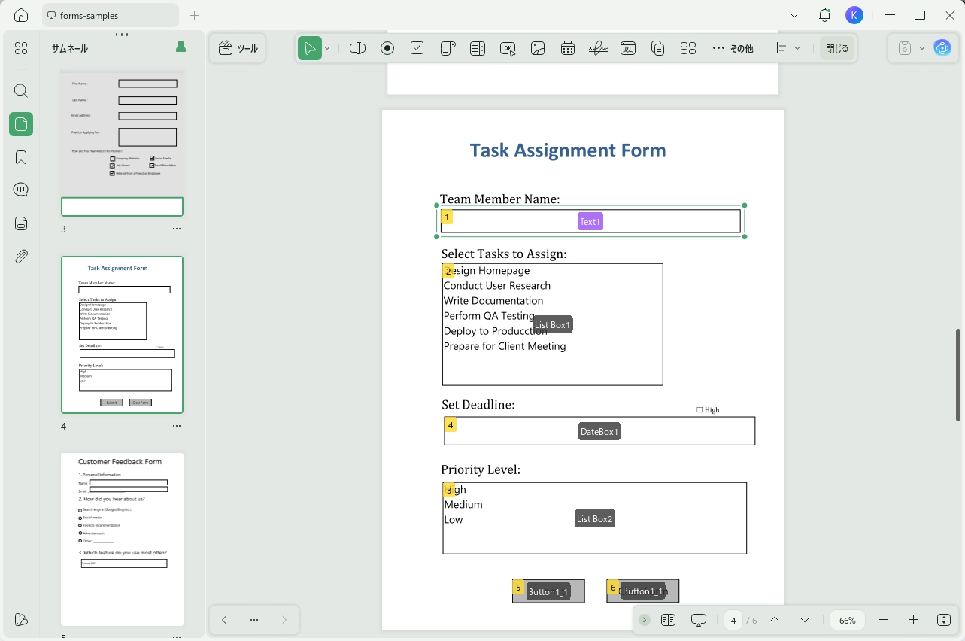Select the Customer Feedback Form thumbnail
965x641 pixels.
pos(122,539)
